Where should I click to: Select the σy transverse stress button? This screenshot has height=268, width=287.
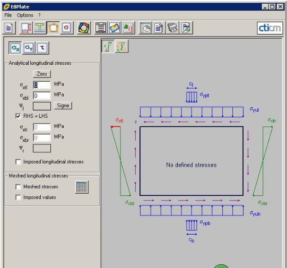tap(29, 48)
